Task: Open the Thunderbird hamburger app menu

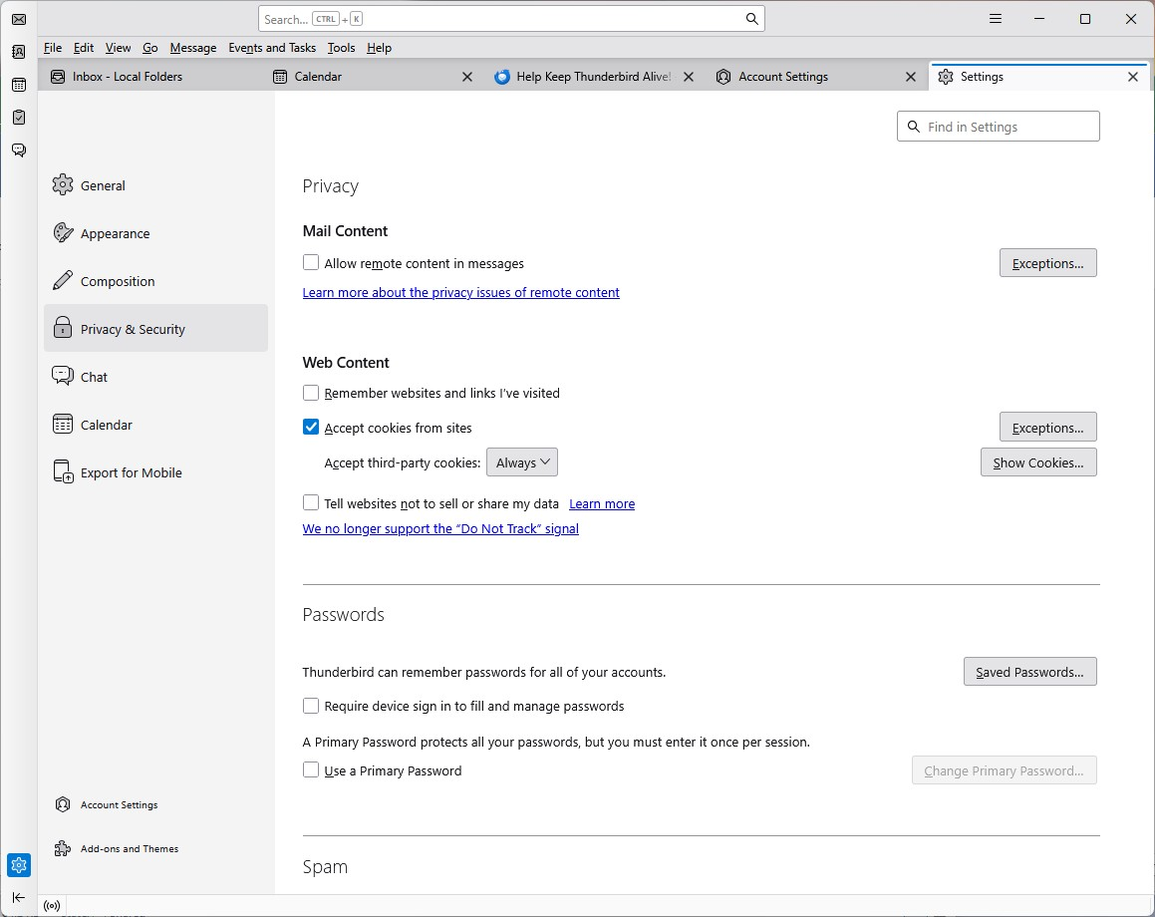Action: (x=996, y=19)
